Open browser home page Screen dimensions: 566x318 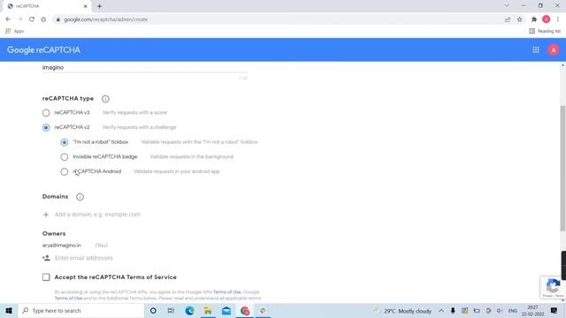(x=43, y=19)
